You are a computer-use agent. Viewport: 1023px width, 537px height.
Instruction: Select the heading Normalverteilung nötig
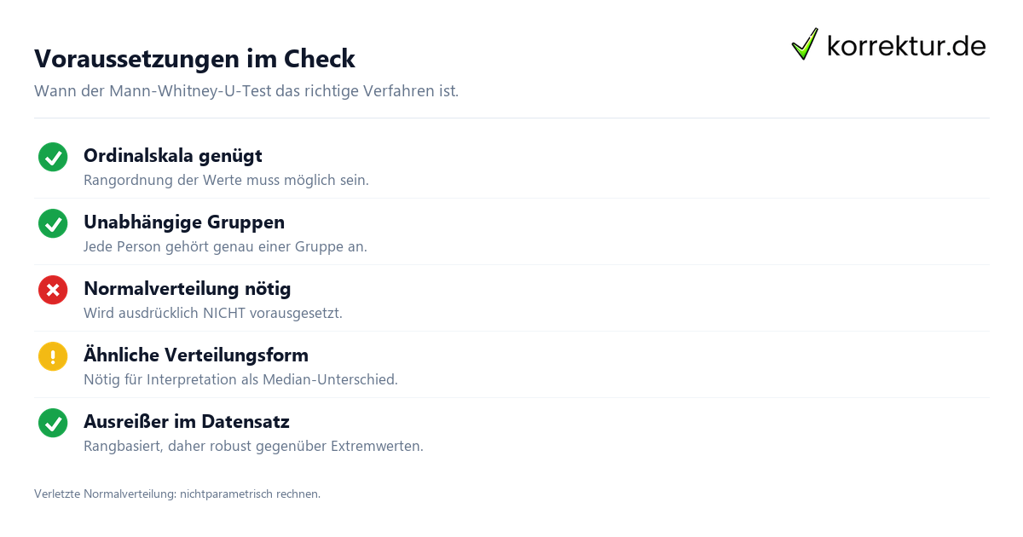click(x=188, y=289)
